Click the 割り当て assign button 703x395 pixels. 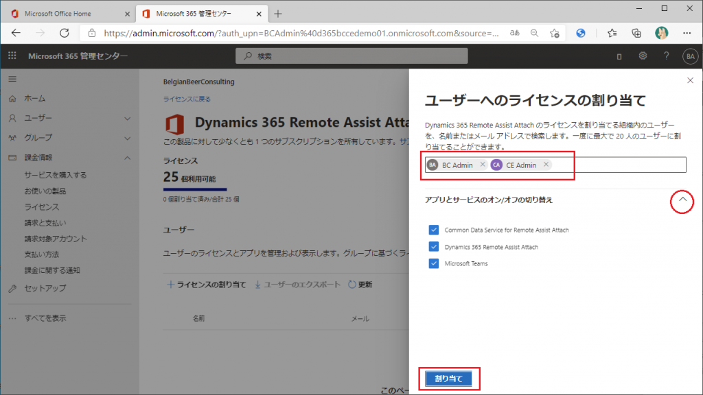pyautogui.click(x=448, y=379)
